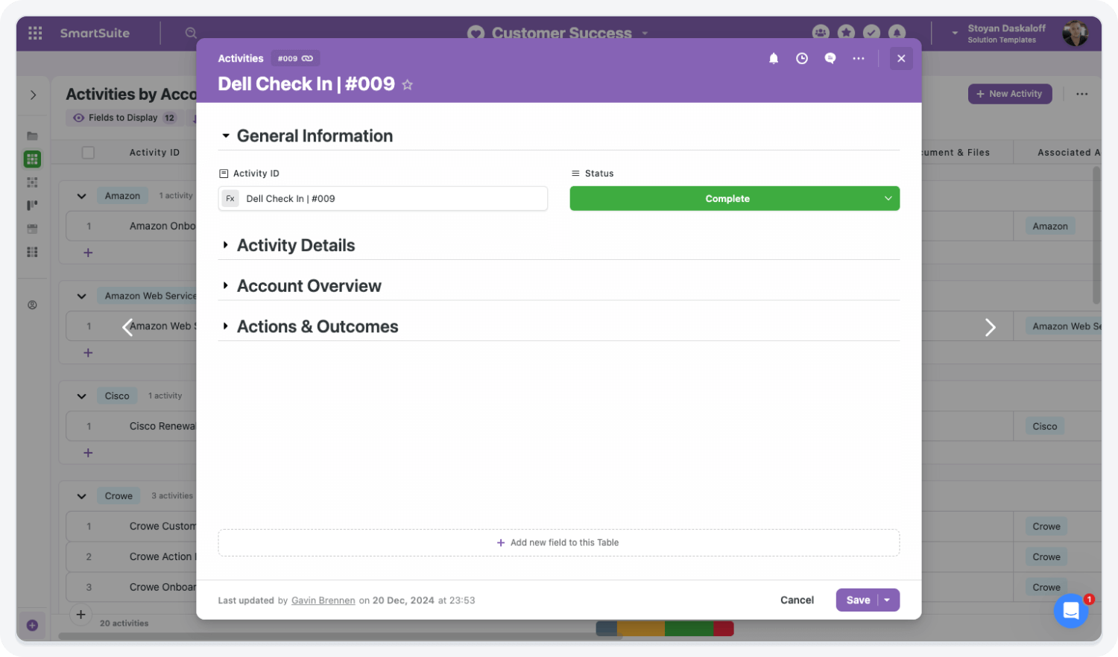Image resolution: width=1118 pixels, height=657 pixels.
Task: Click Cancel in the record dialog
Action: [x=797, y=600]
